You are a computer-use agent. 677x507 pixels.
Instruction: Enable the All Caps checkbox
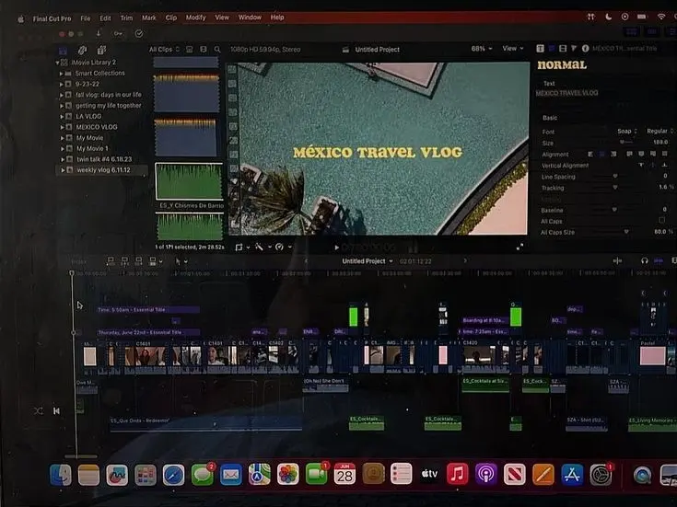click(x=661, y=221)
